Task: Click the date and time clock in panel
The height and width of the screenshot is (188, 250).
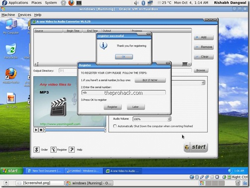Action: [191, 2]
